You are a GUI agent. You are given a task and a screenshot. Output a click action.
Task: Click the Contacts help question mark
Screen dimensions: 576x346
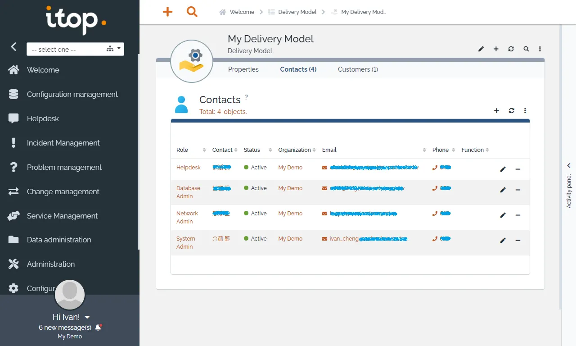(247, 97)
